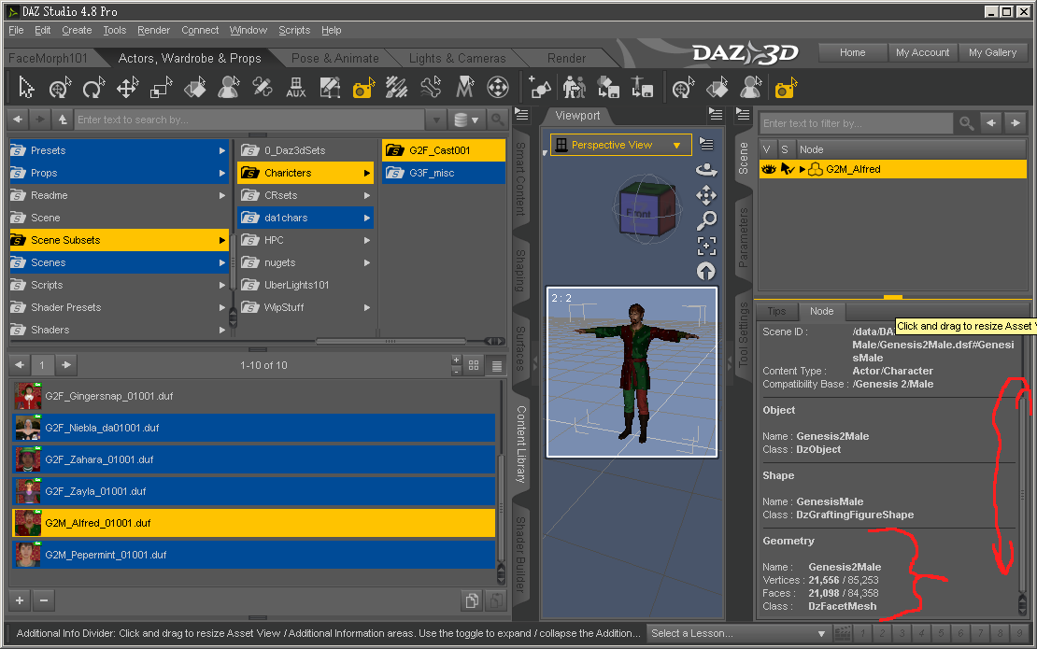The height and width of the screenshot is (649, 1037).
Task: Activate the Scale tool in toolbar
Action: pos(161,88)
